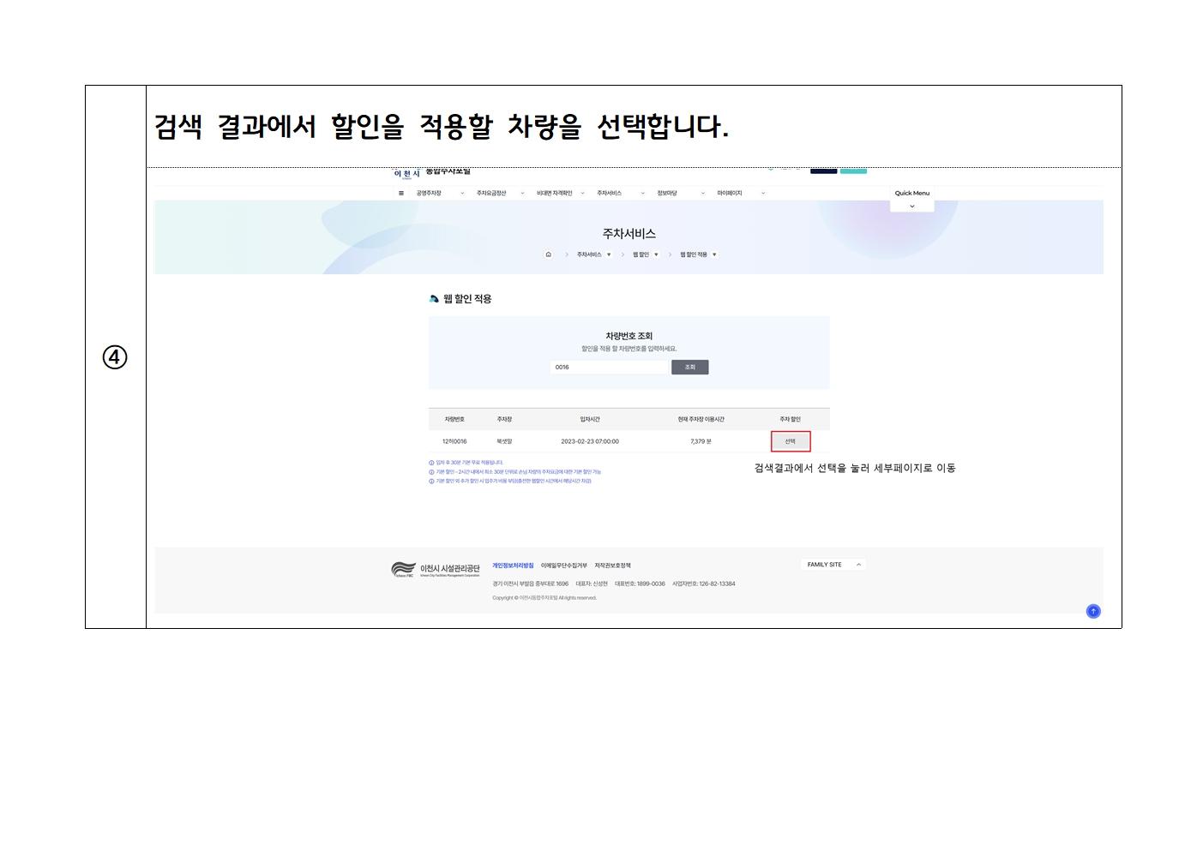The height and width of the screenshot is (850, 1203).
Task: Expand the 주차요금정산 menu
Action: (x=500, y=193)
